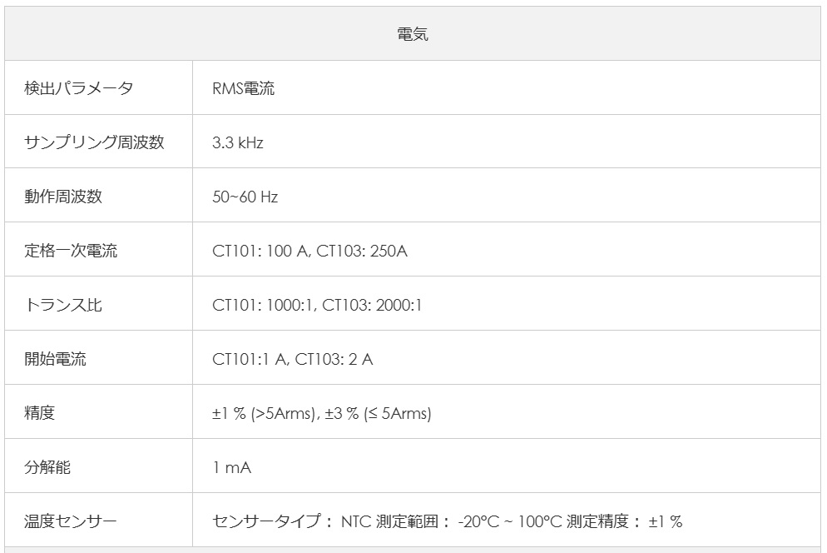
Task: Click the CT101: 1000:1, CT103: 2000:1 value
Action: click(x=317, y=305)
